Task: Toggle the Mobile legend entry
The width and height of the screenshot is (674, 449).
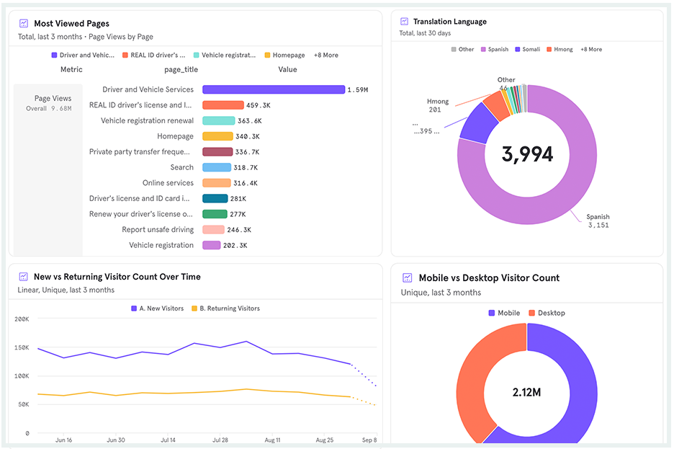Action: click(x=504, y=313)
